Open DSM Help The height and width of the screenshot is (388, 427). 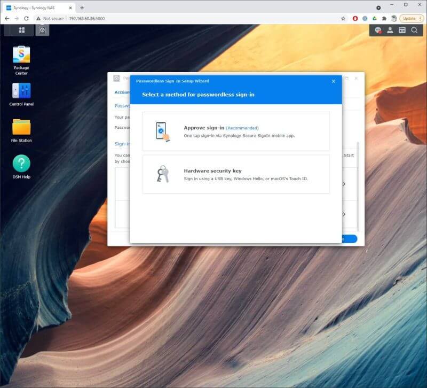(20, 163)
